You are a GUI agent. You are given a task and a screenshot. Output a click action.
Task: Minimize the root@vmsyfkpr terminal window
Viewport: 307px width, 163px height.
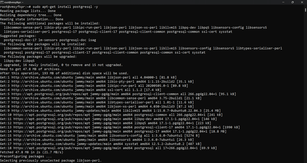[283, 2]
